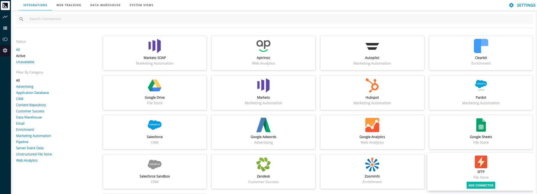Click the Autopilot connector name
Screen dimensions: 537x194
tap(372, 58)
